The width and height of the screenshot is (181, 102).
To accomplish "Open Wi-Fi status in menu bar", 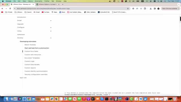I will click(147, 1).
